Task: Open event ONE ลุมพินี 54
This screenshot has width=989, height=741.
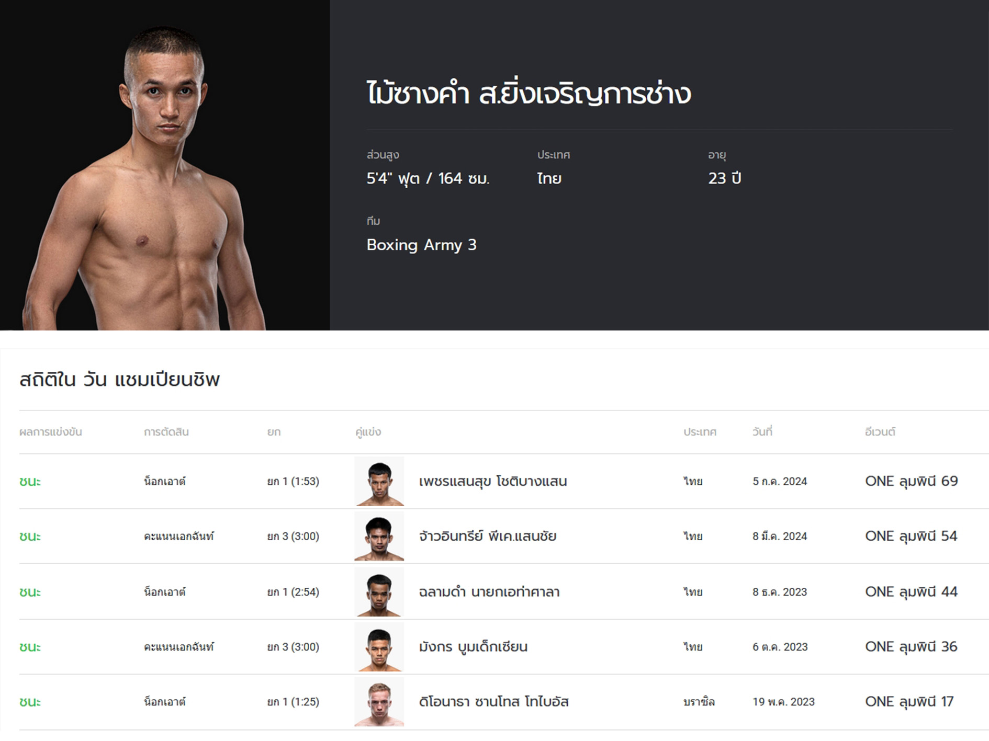Action: [x=912, y=536]
